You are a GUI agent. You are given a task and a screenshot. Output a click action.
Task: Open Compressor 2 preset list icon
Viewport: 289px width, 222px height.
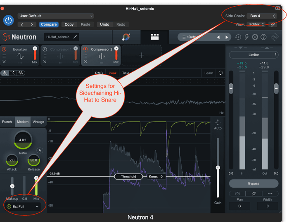click(x=85, y=56)
